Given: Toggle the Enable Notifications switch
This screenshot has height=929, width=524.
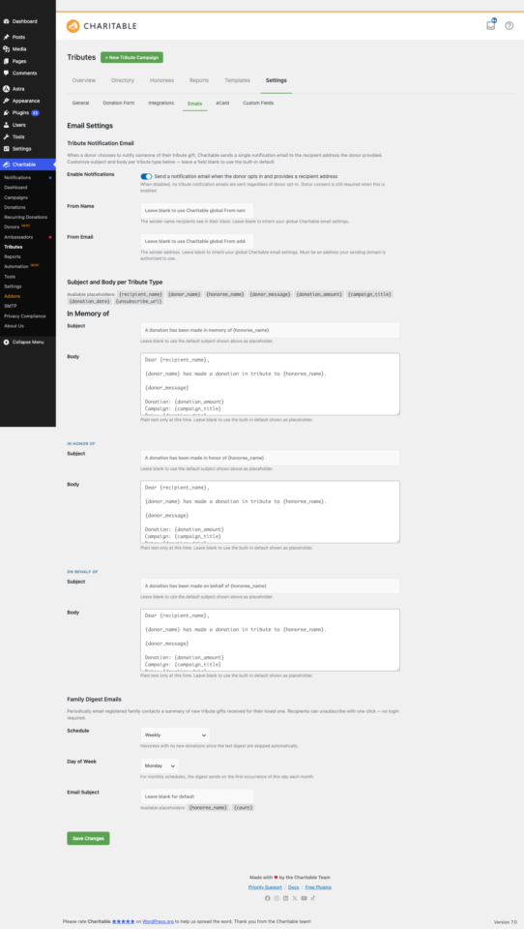Looking at the screenshot, I should point(146,176).
